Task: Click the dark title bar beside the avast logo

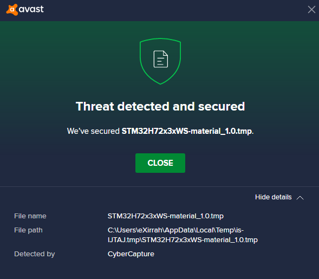Action: (175, 10)
